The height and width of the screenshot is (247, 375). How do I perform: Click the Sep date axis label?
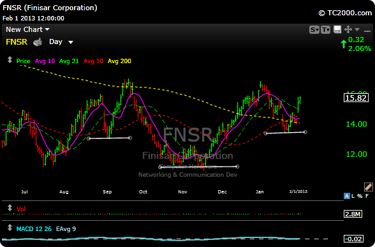point(107,191)
